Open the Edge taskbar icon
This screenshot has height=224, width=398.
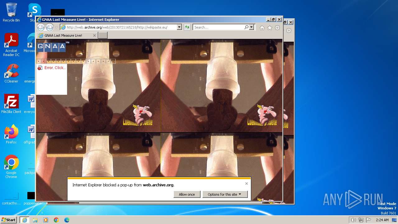(67, 220)
